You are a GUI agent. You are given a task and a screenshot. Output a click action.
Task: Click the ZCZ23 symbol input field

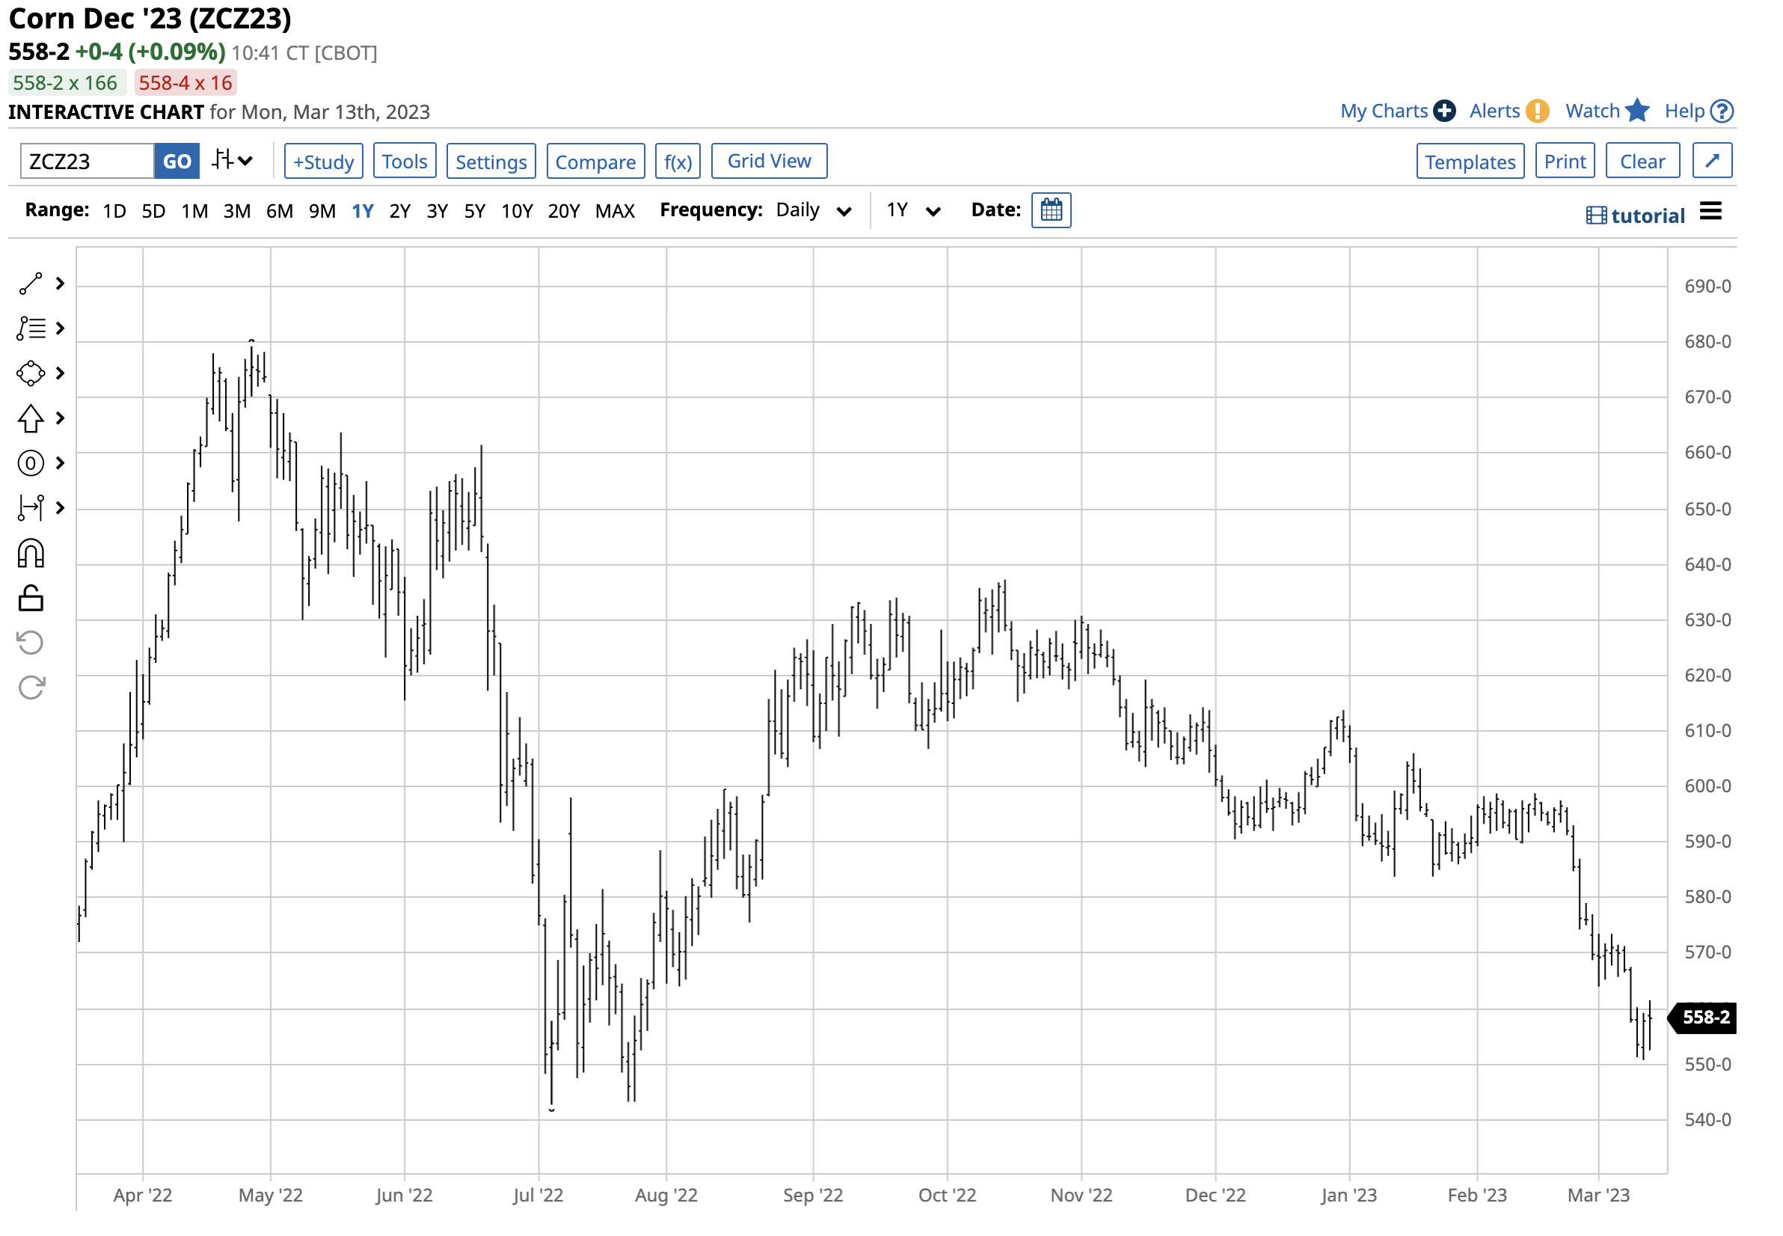pyautogui.click(x=87, y=162)
